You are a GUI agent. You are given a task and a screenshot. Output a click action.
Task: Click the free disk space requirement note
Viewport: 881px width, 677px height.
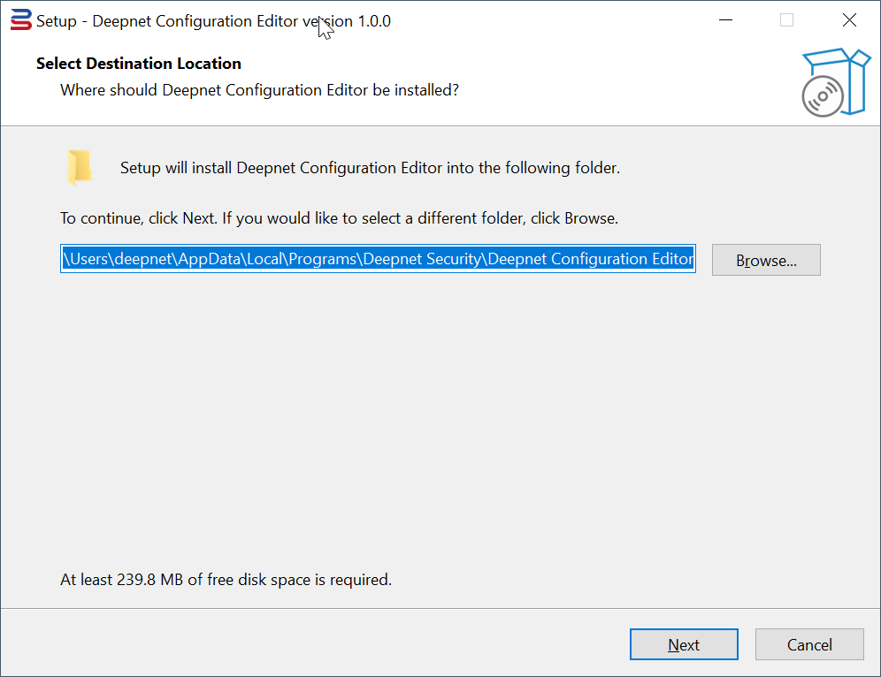coord(226,580)
